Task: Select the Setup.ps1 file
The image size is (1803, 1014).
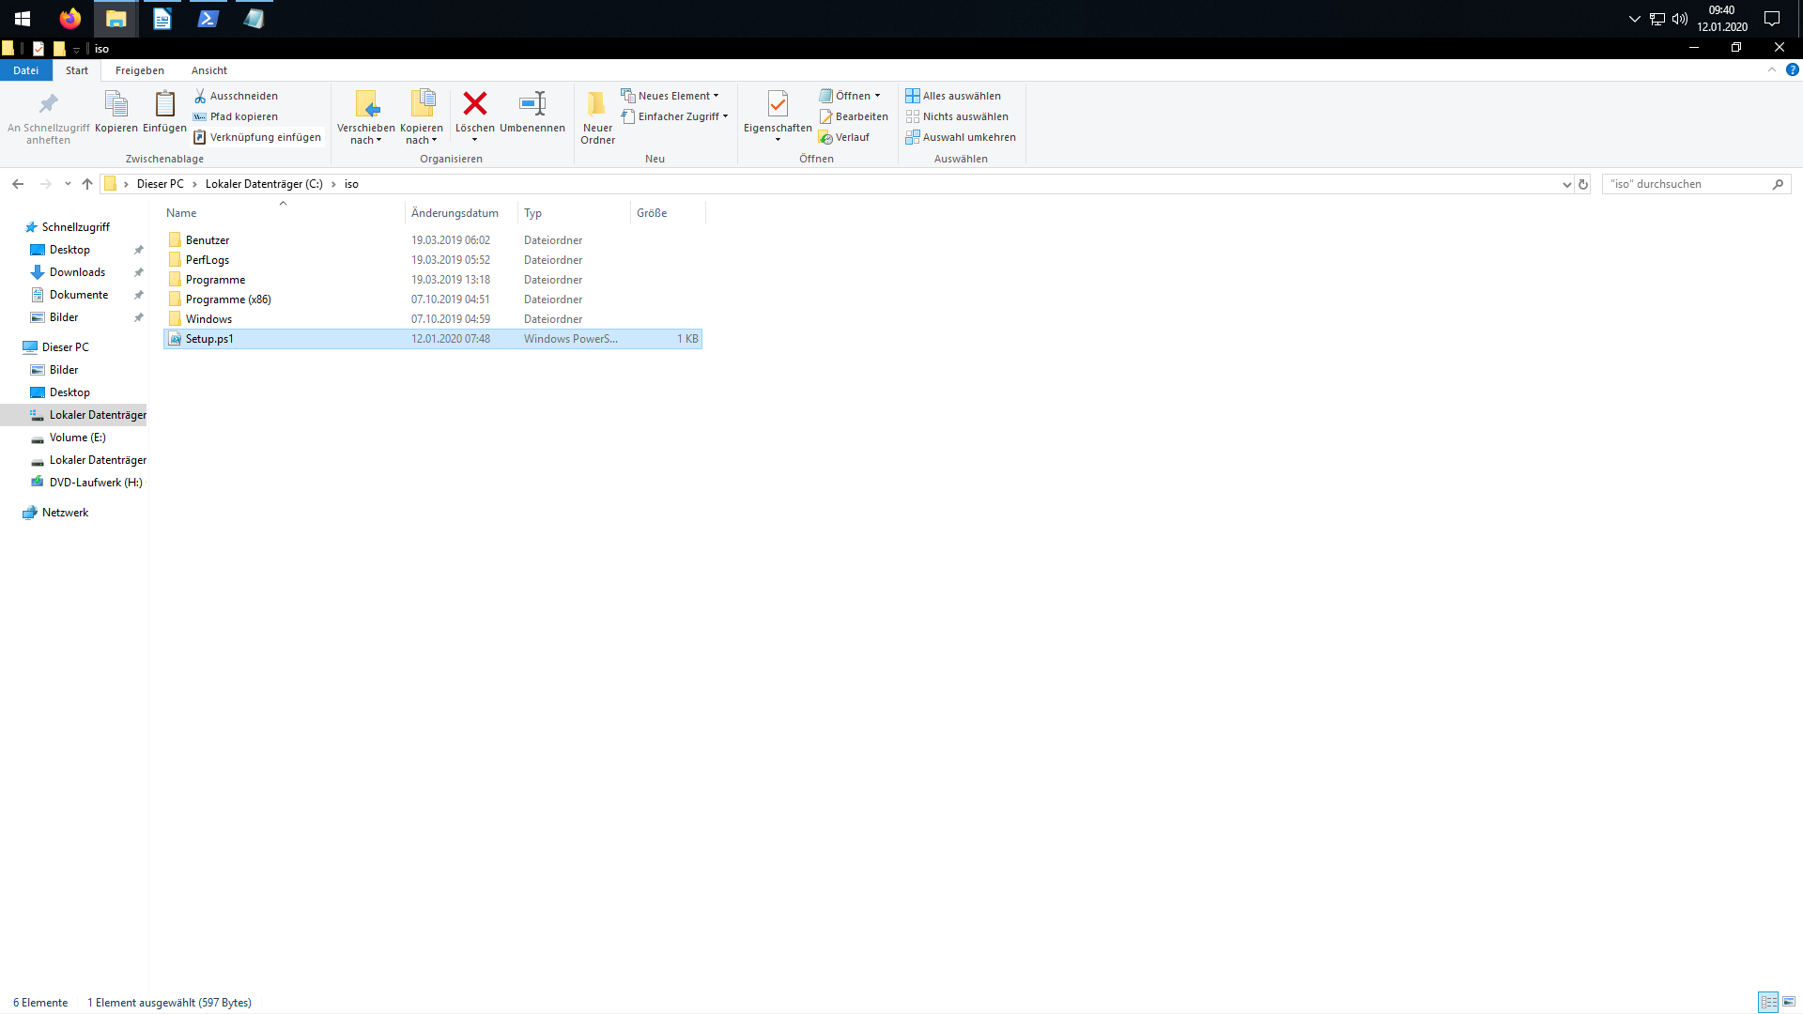Action: coord(433,339)
